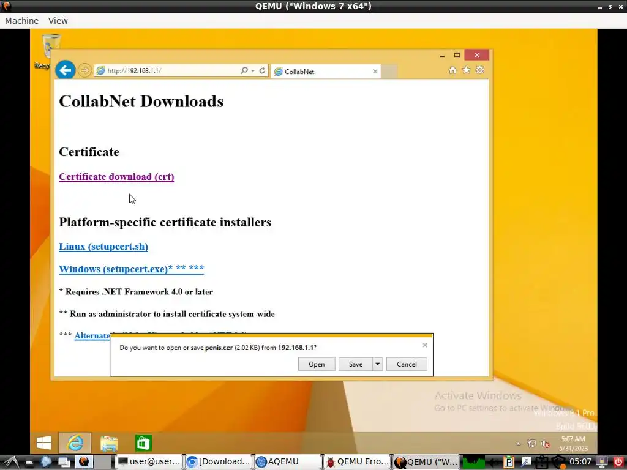Click the host panel clock 05:07

[580, 462]
